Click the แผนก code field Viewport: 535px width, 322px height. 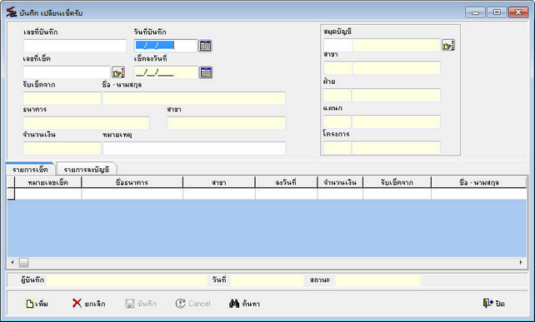(337, 121)
